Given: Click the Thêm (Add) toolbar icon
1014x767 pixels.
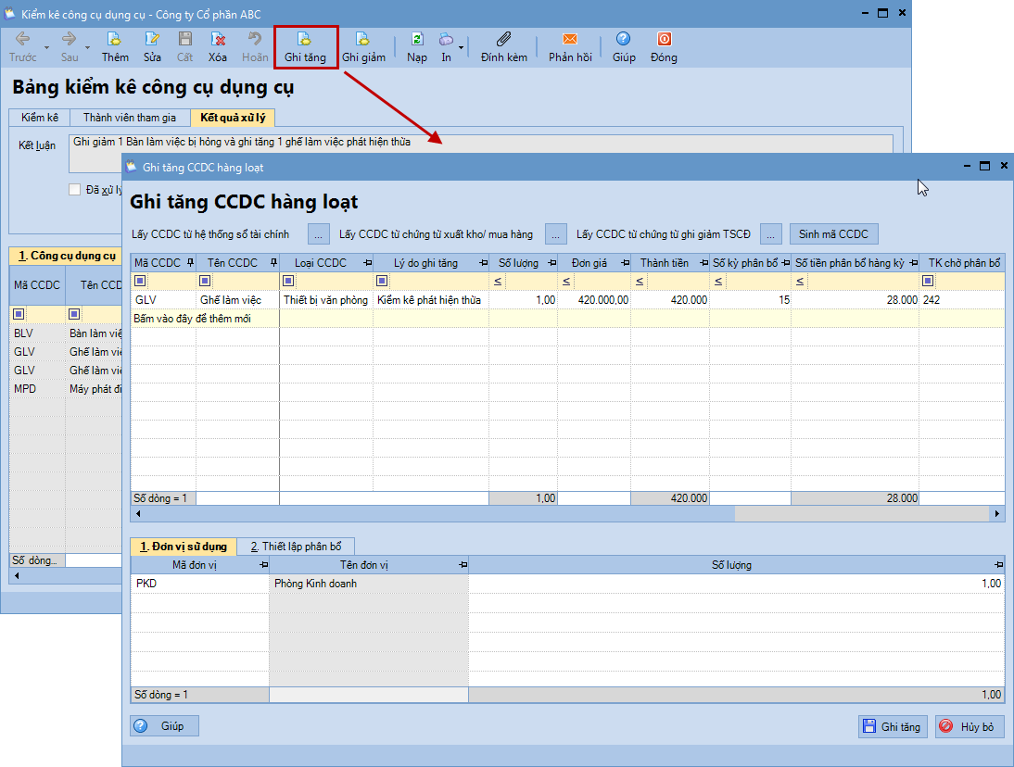Looking at the screenshot, I should click(x=115, y=46).
